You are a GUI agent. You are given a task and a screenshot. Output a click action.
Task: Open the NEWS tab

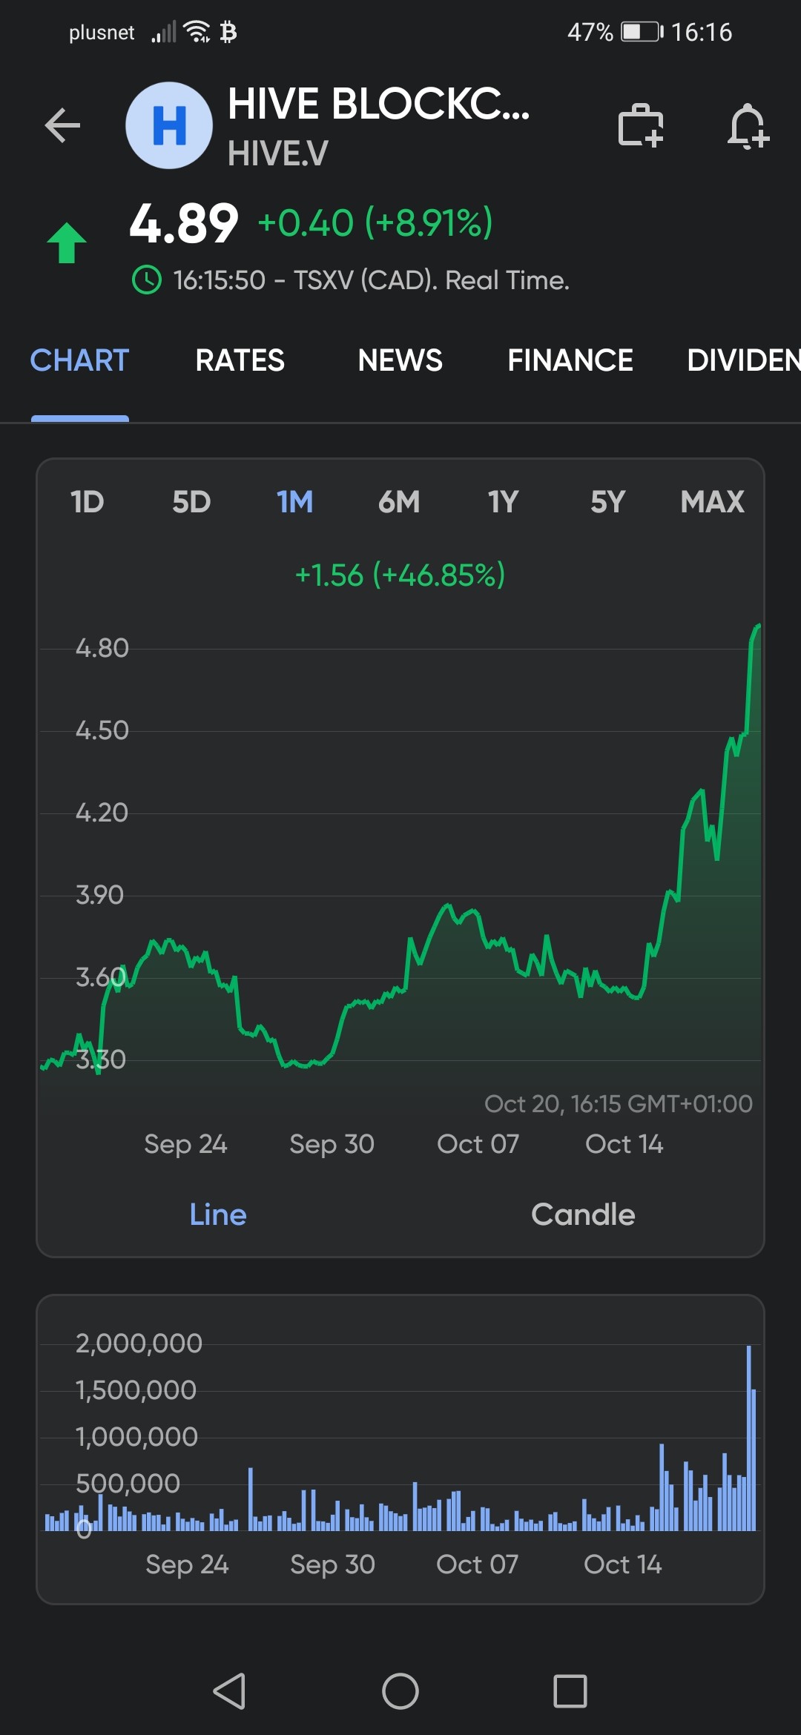400,360
